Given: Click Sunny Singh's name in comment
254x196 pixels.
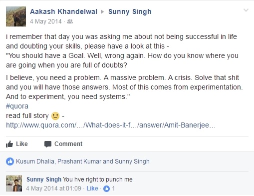Looking at the screenshot, I should tap(44, 179).
